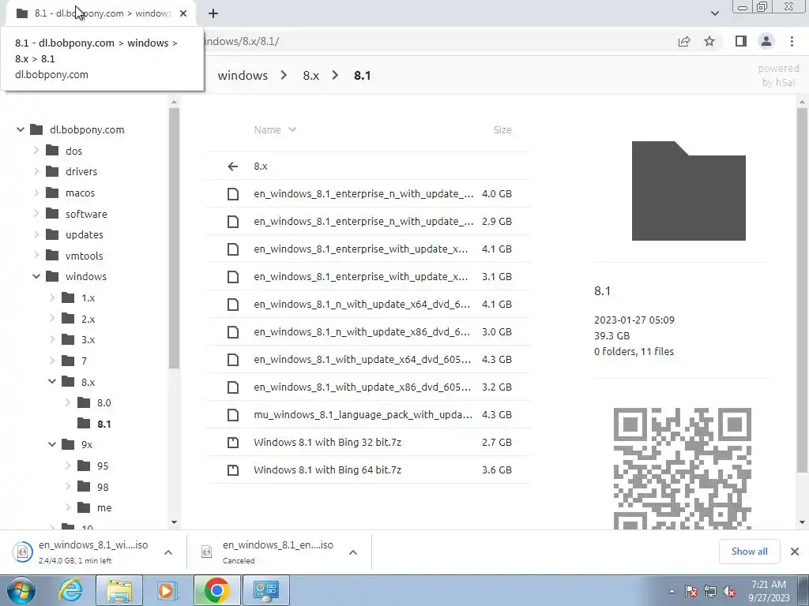Download the 2.9 GB enterprise_n ISO

pos(368,221)
